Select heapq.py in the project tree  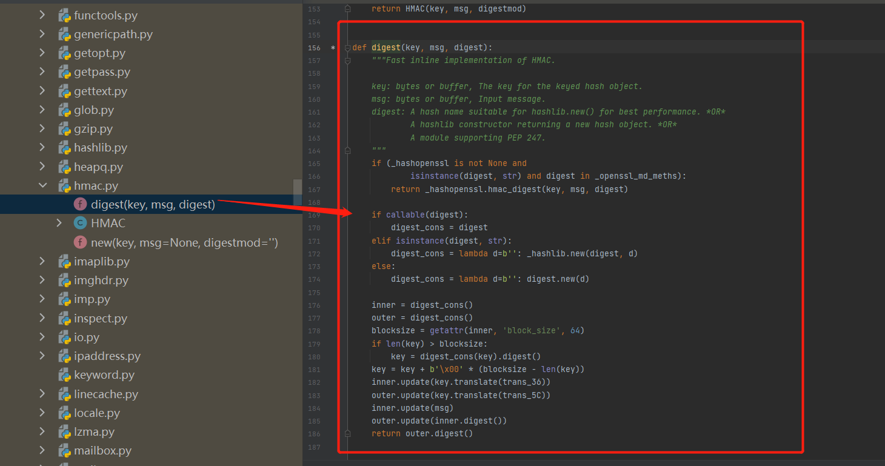tap(98, 167)
